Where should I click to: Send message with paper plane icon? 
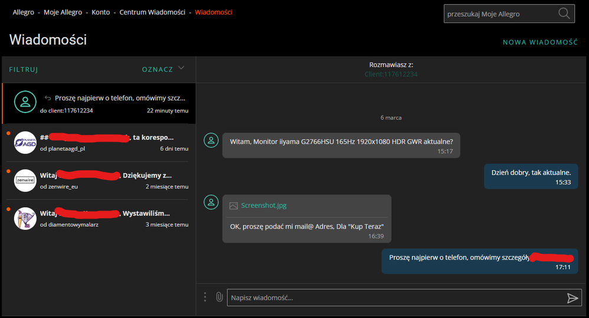572,298
